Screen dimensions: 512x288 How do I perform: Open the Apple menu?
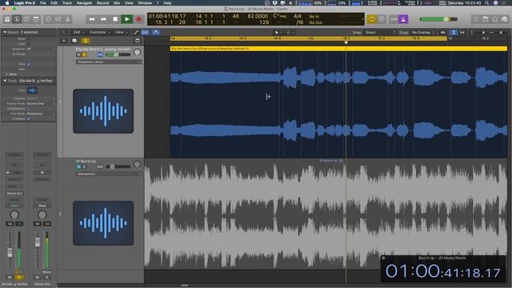[7, 3]
